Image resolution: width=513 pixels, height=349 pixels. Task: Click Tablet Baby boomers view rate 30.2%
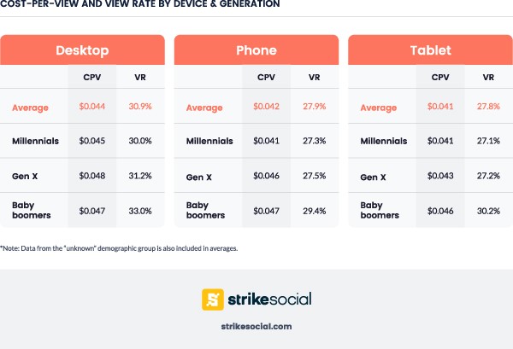pos(489,210)
